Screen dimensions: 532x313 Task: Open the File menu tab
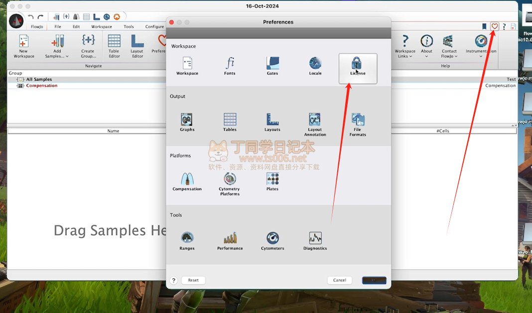(58, 27)
